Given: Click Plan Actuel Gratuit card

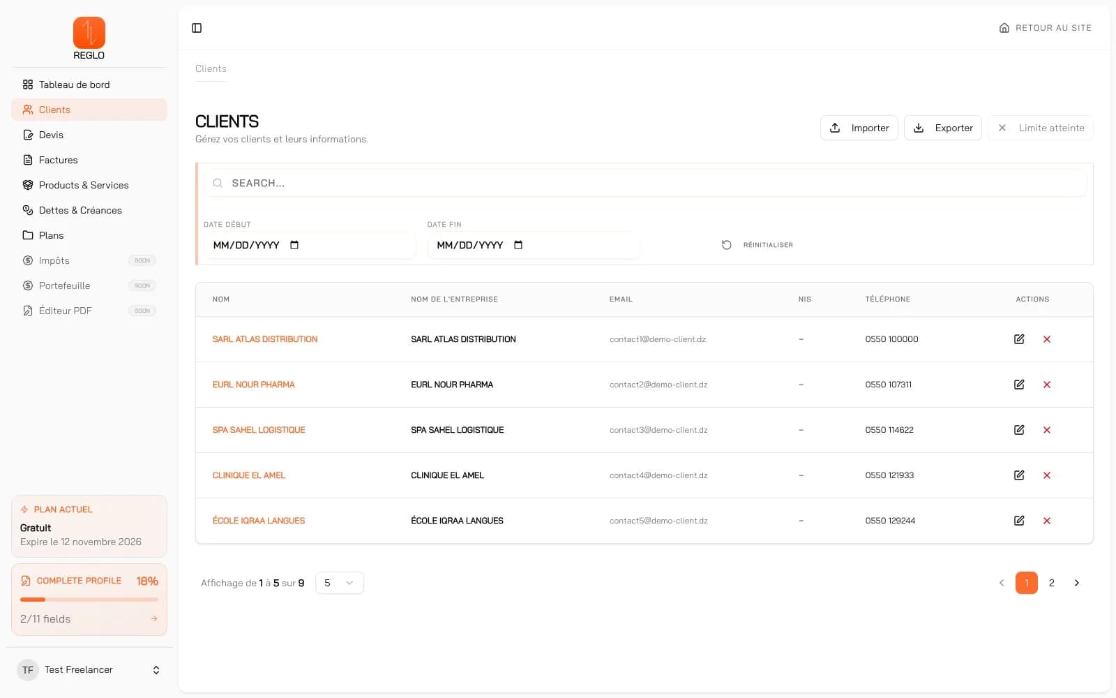Looking at the screenshot, I should (89, 526).
